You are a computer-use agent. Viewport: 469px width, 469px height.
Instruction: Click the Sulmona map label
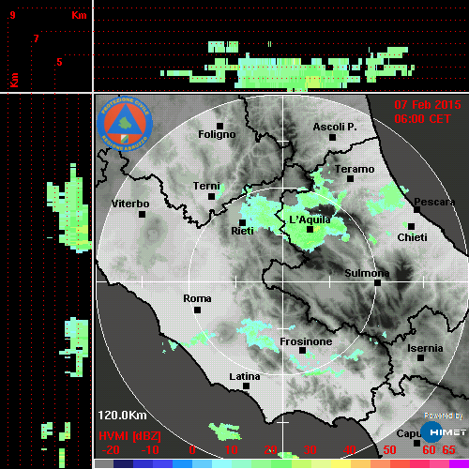(367, 273)
